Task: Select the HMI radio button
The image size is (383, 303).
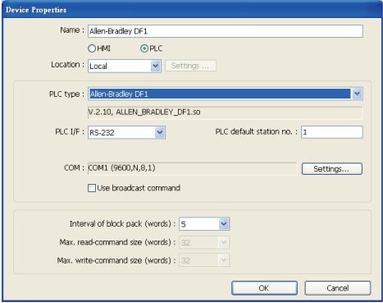Action: click(x=92, y=48)
